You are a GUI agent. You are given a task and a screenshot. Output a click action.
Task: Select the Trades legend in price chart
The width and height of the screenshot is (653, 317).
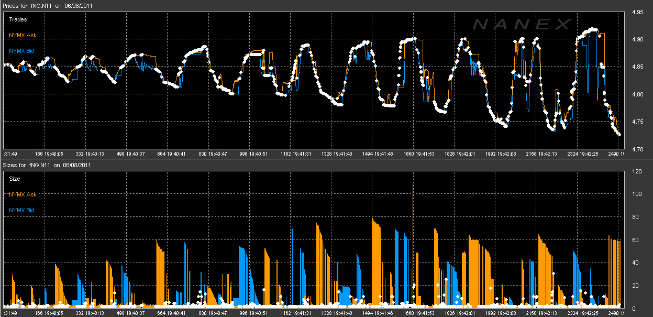pos(18,19)
